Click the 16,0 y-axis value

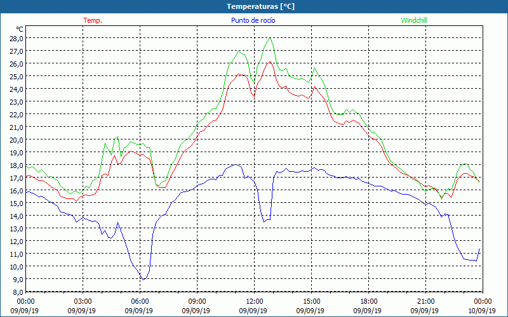(17, 191)
